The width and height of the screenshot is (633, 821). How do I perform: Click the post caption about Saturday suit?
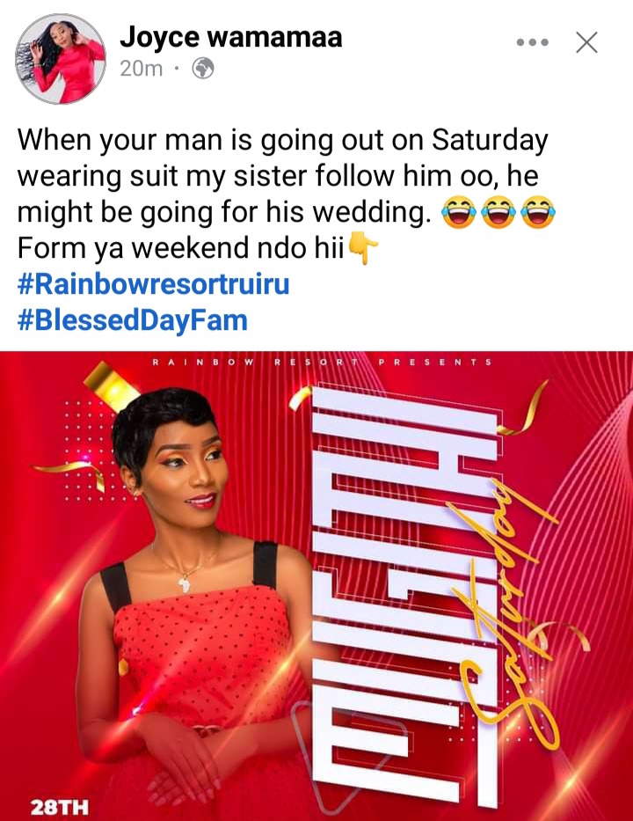click(x=282, y=194)
